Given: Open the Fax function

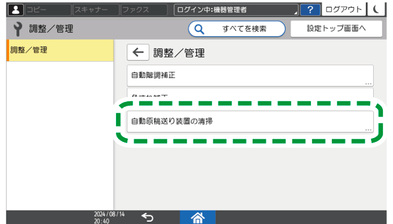Looking at the screenshot, I should coord(144,10).
